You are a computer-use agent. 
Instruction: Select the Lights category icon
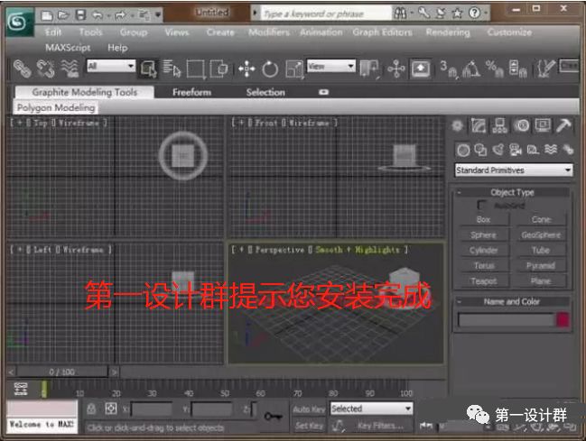[498, 150]
